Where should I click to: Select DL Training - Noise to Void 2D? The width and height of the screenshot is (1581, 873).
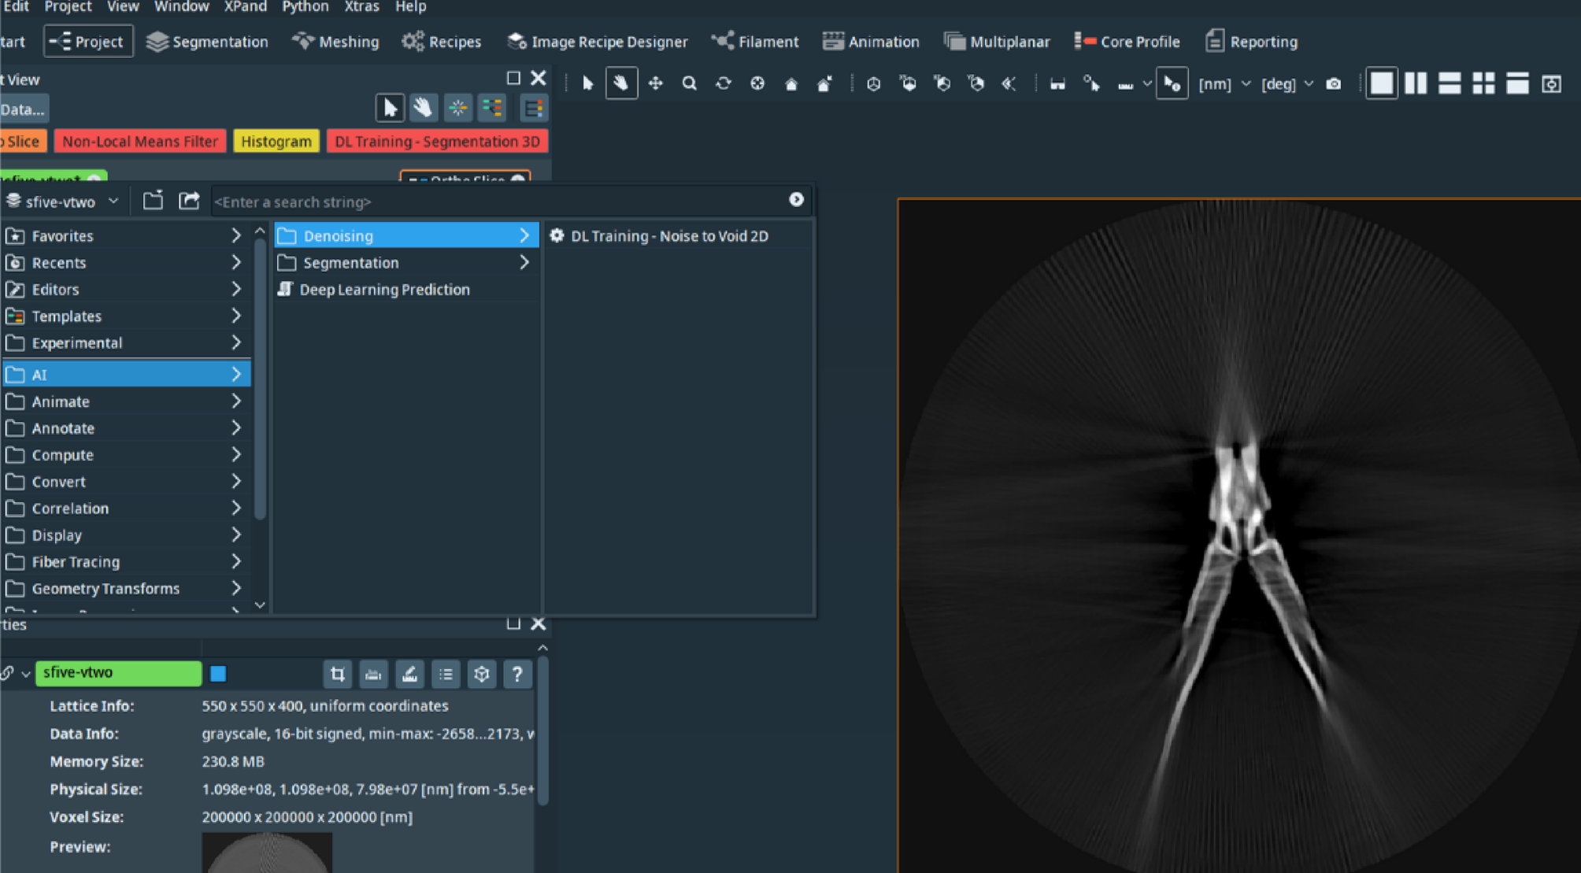coord(668,236)
